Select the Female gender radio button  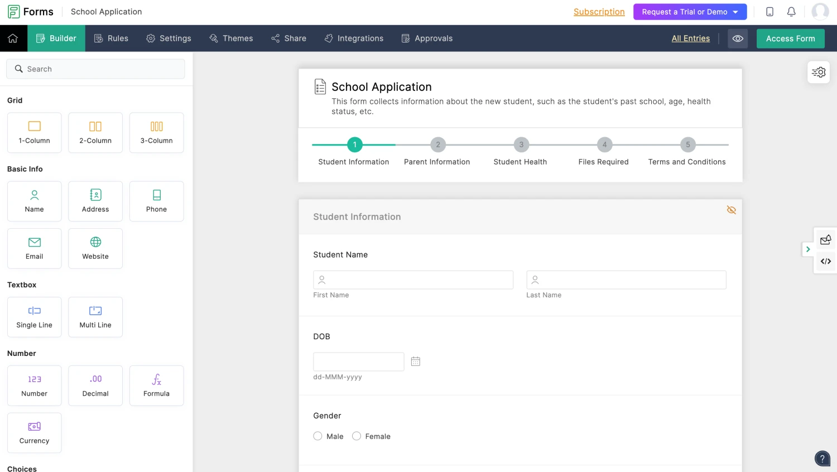point(357,436)
